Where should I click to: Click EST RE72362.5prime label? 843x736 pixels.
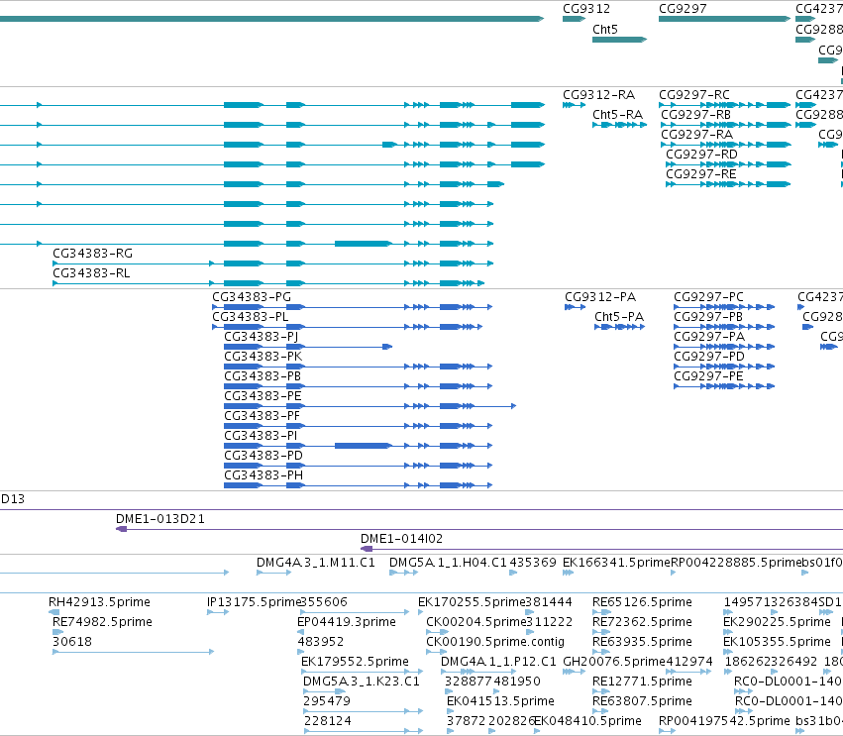[x=642, y=622]
